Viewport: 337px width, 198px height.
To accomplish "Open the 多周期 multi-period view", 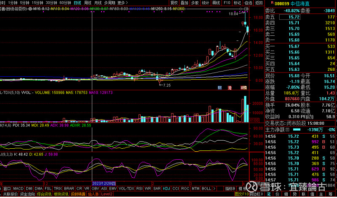I will [x=110, y=3].
